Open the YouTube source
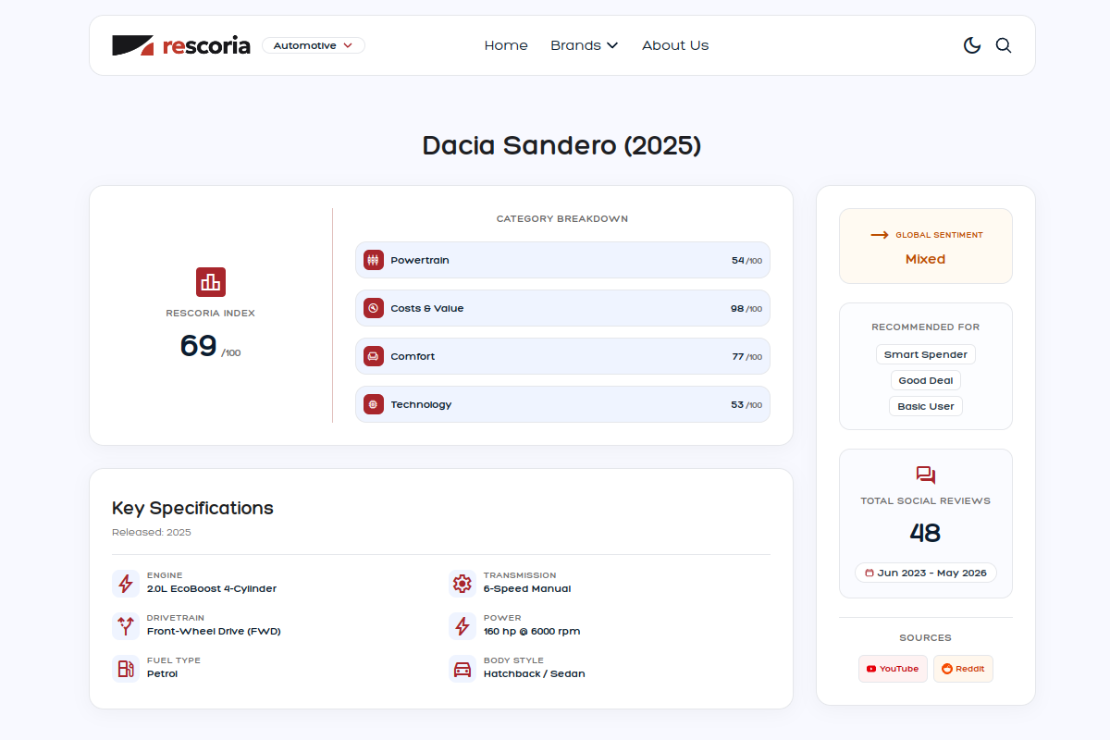Image resolution: width=1110 pixels, height=740 pixels. click(x=893, y=669)
